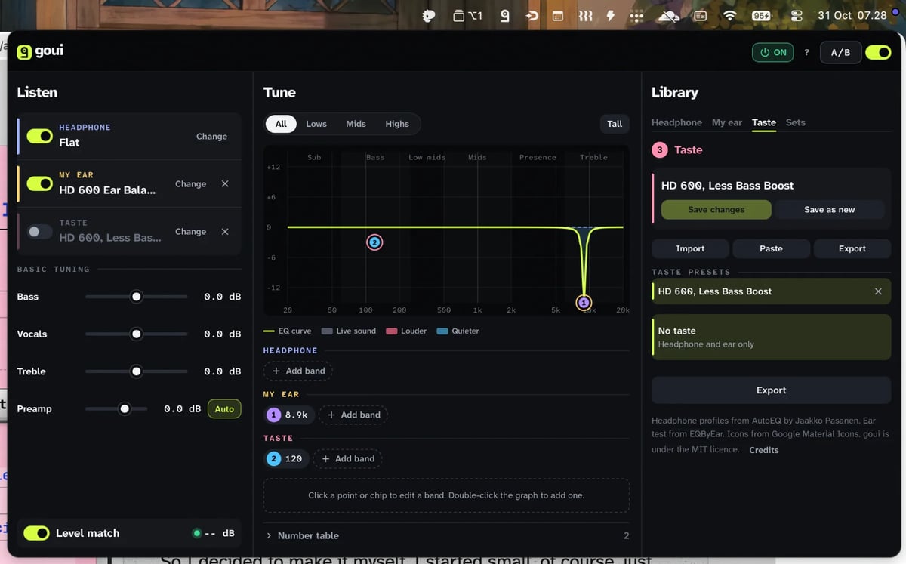Viewport: 906px width, 564px height.
Task: Click the Bass slider handle
Action: (x=137, y=297)
